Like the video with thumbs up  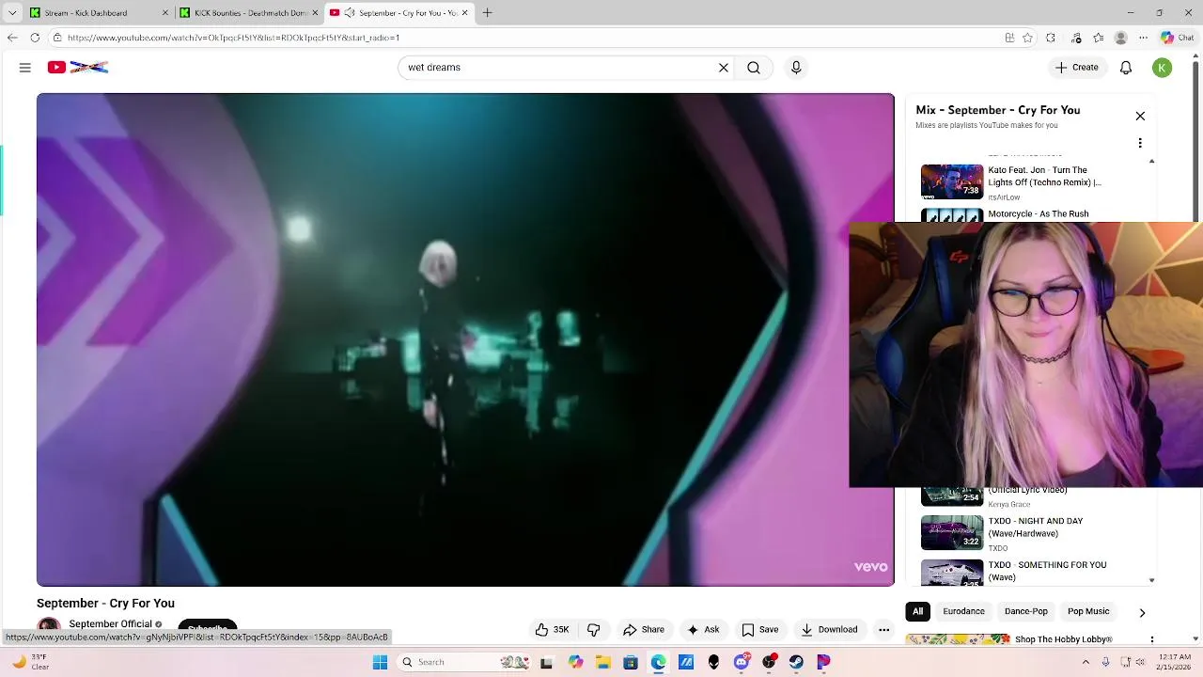[553, 630]
